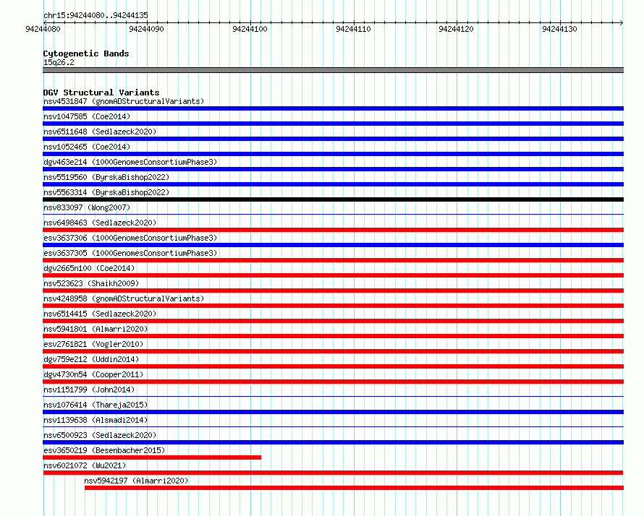The image size is (644, 516).
Task: Click the red bar under esv2761821
Action: (333, 351)
